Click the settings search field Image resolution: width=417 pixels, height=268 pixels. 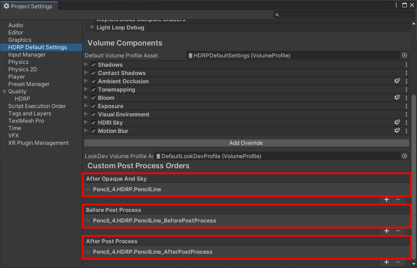coord(344,15)
